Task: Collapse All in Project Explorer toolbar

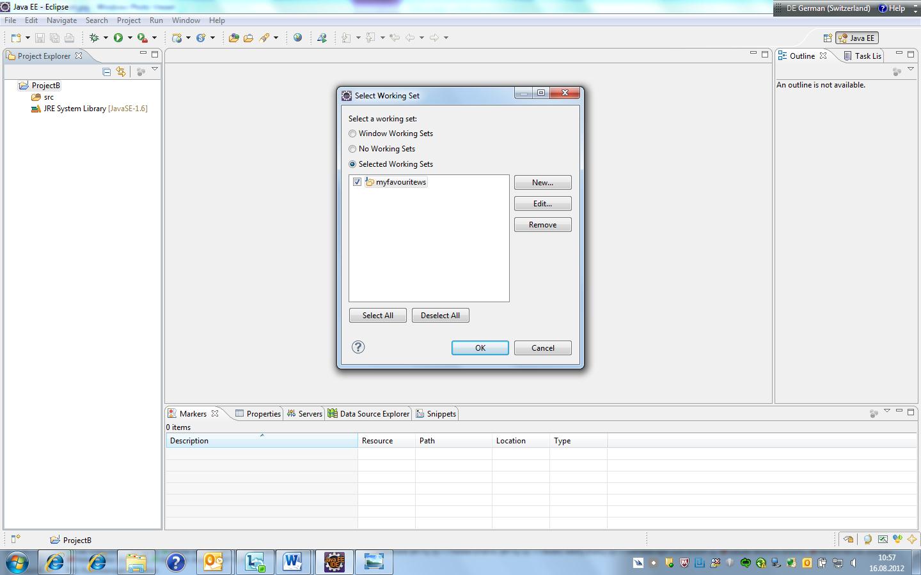Action: pos(106,71)
